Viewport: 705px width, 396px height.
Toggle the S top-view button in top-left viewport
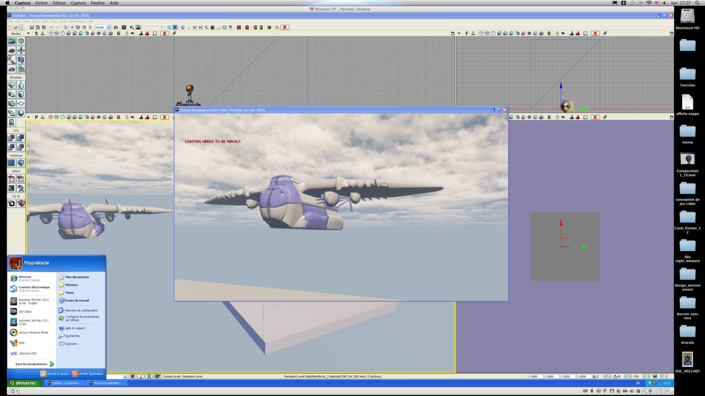(36, 33)
